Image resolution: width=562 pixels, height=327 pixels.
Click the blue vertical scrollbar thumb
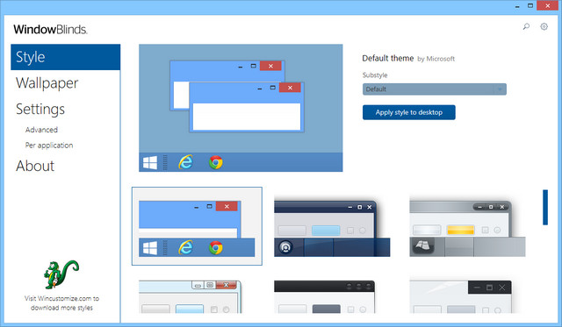point(545,207)
